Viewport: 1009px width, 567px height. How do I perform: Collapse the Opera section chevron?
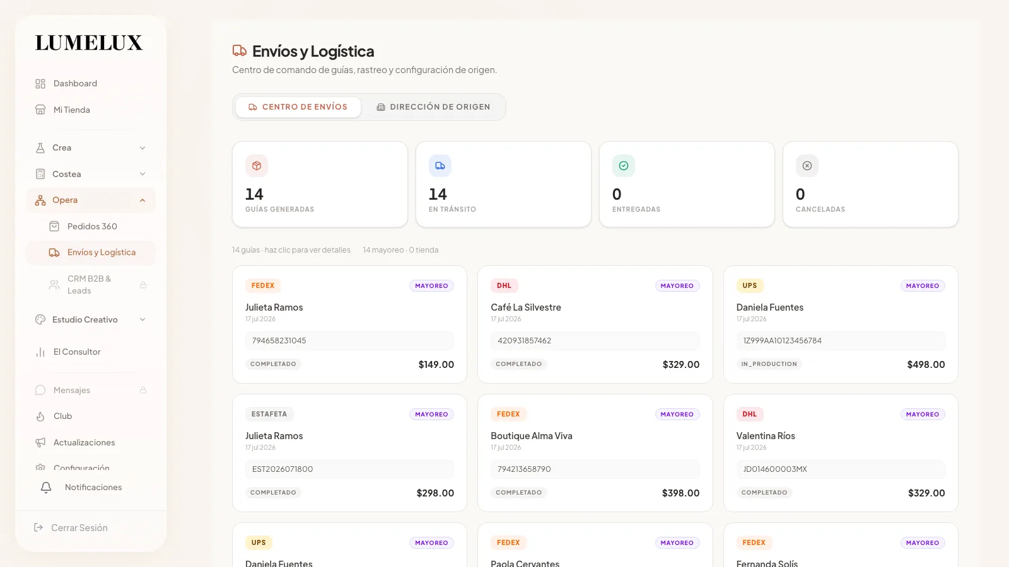tap(143, 200)
